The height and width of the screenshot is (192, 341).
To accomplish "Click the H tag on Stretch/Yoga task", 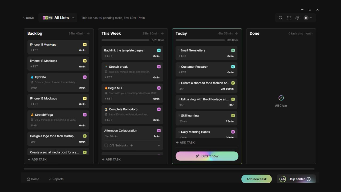I will click(x=85, y=115).
